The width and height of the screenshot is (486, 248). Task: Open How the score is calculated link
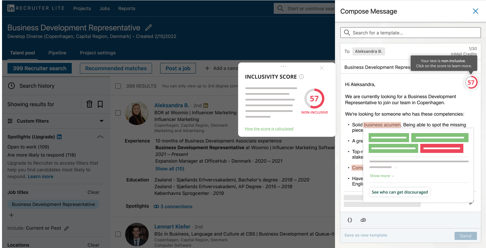(269, 129)
